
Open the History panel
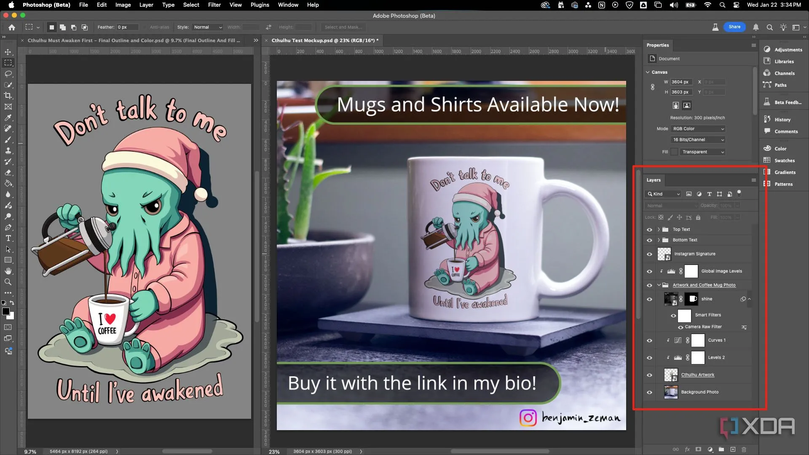pyautogui.click(x=777, y=120)
